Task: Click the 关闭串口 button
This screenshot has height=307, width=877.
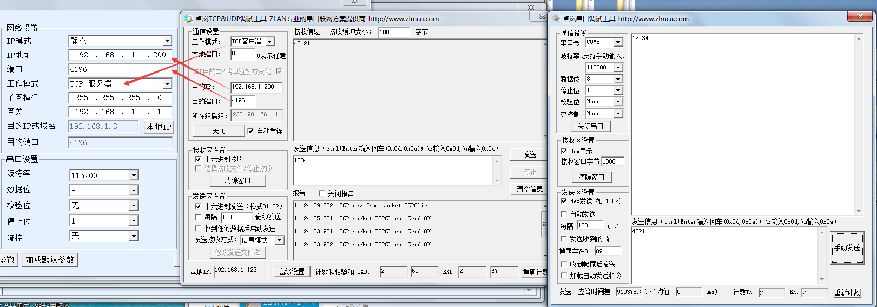Action: click(590, 126)
